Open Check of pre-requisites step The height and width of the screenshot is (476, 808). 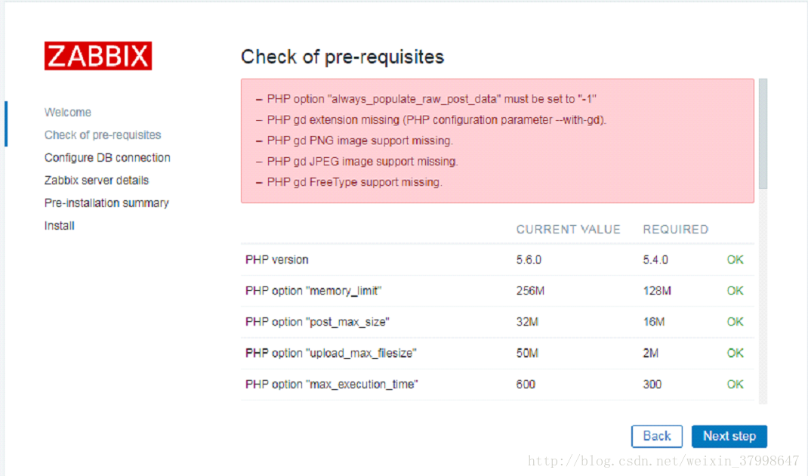103,134
